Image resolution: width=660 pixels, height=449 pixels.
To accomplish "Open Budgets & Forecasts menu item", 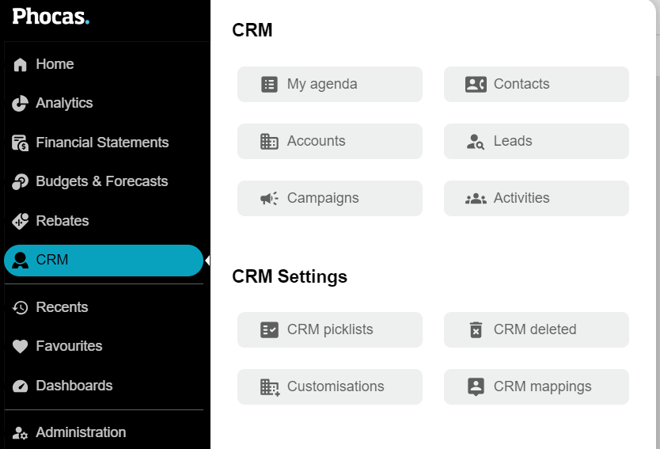I will (101, 182).
